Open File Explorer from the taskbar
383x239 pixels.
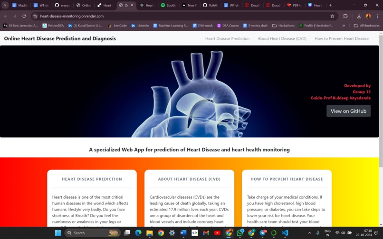[x=150, y=233]
